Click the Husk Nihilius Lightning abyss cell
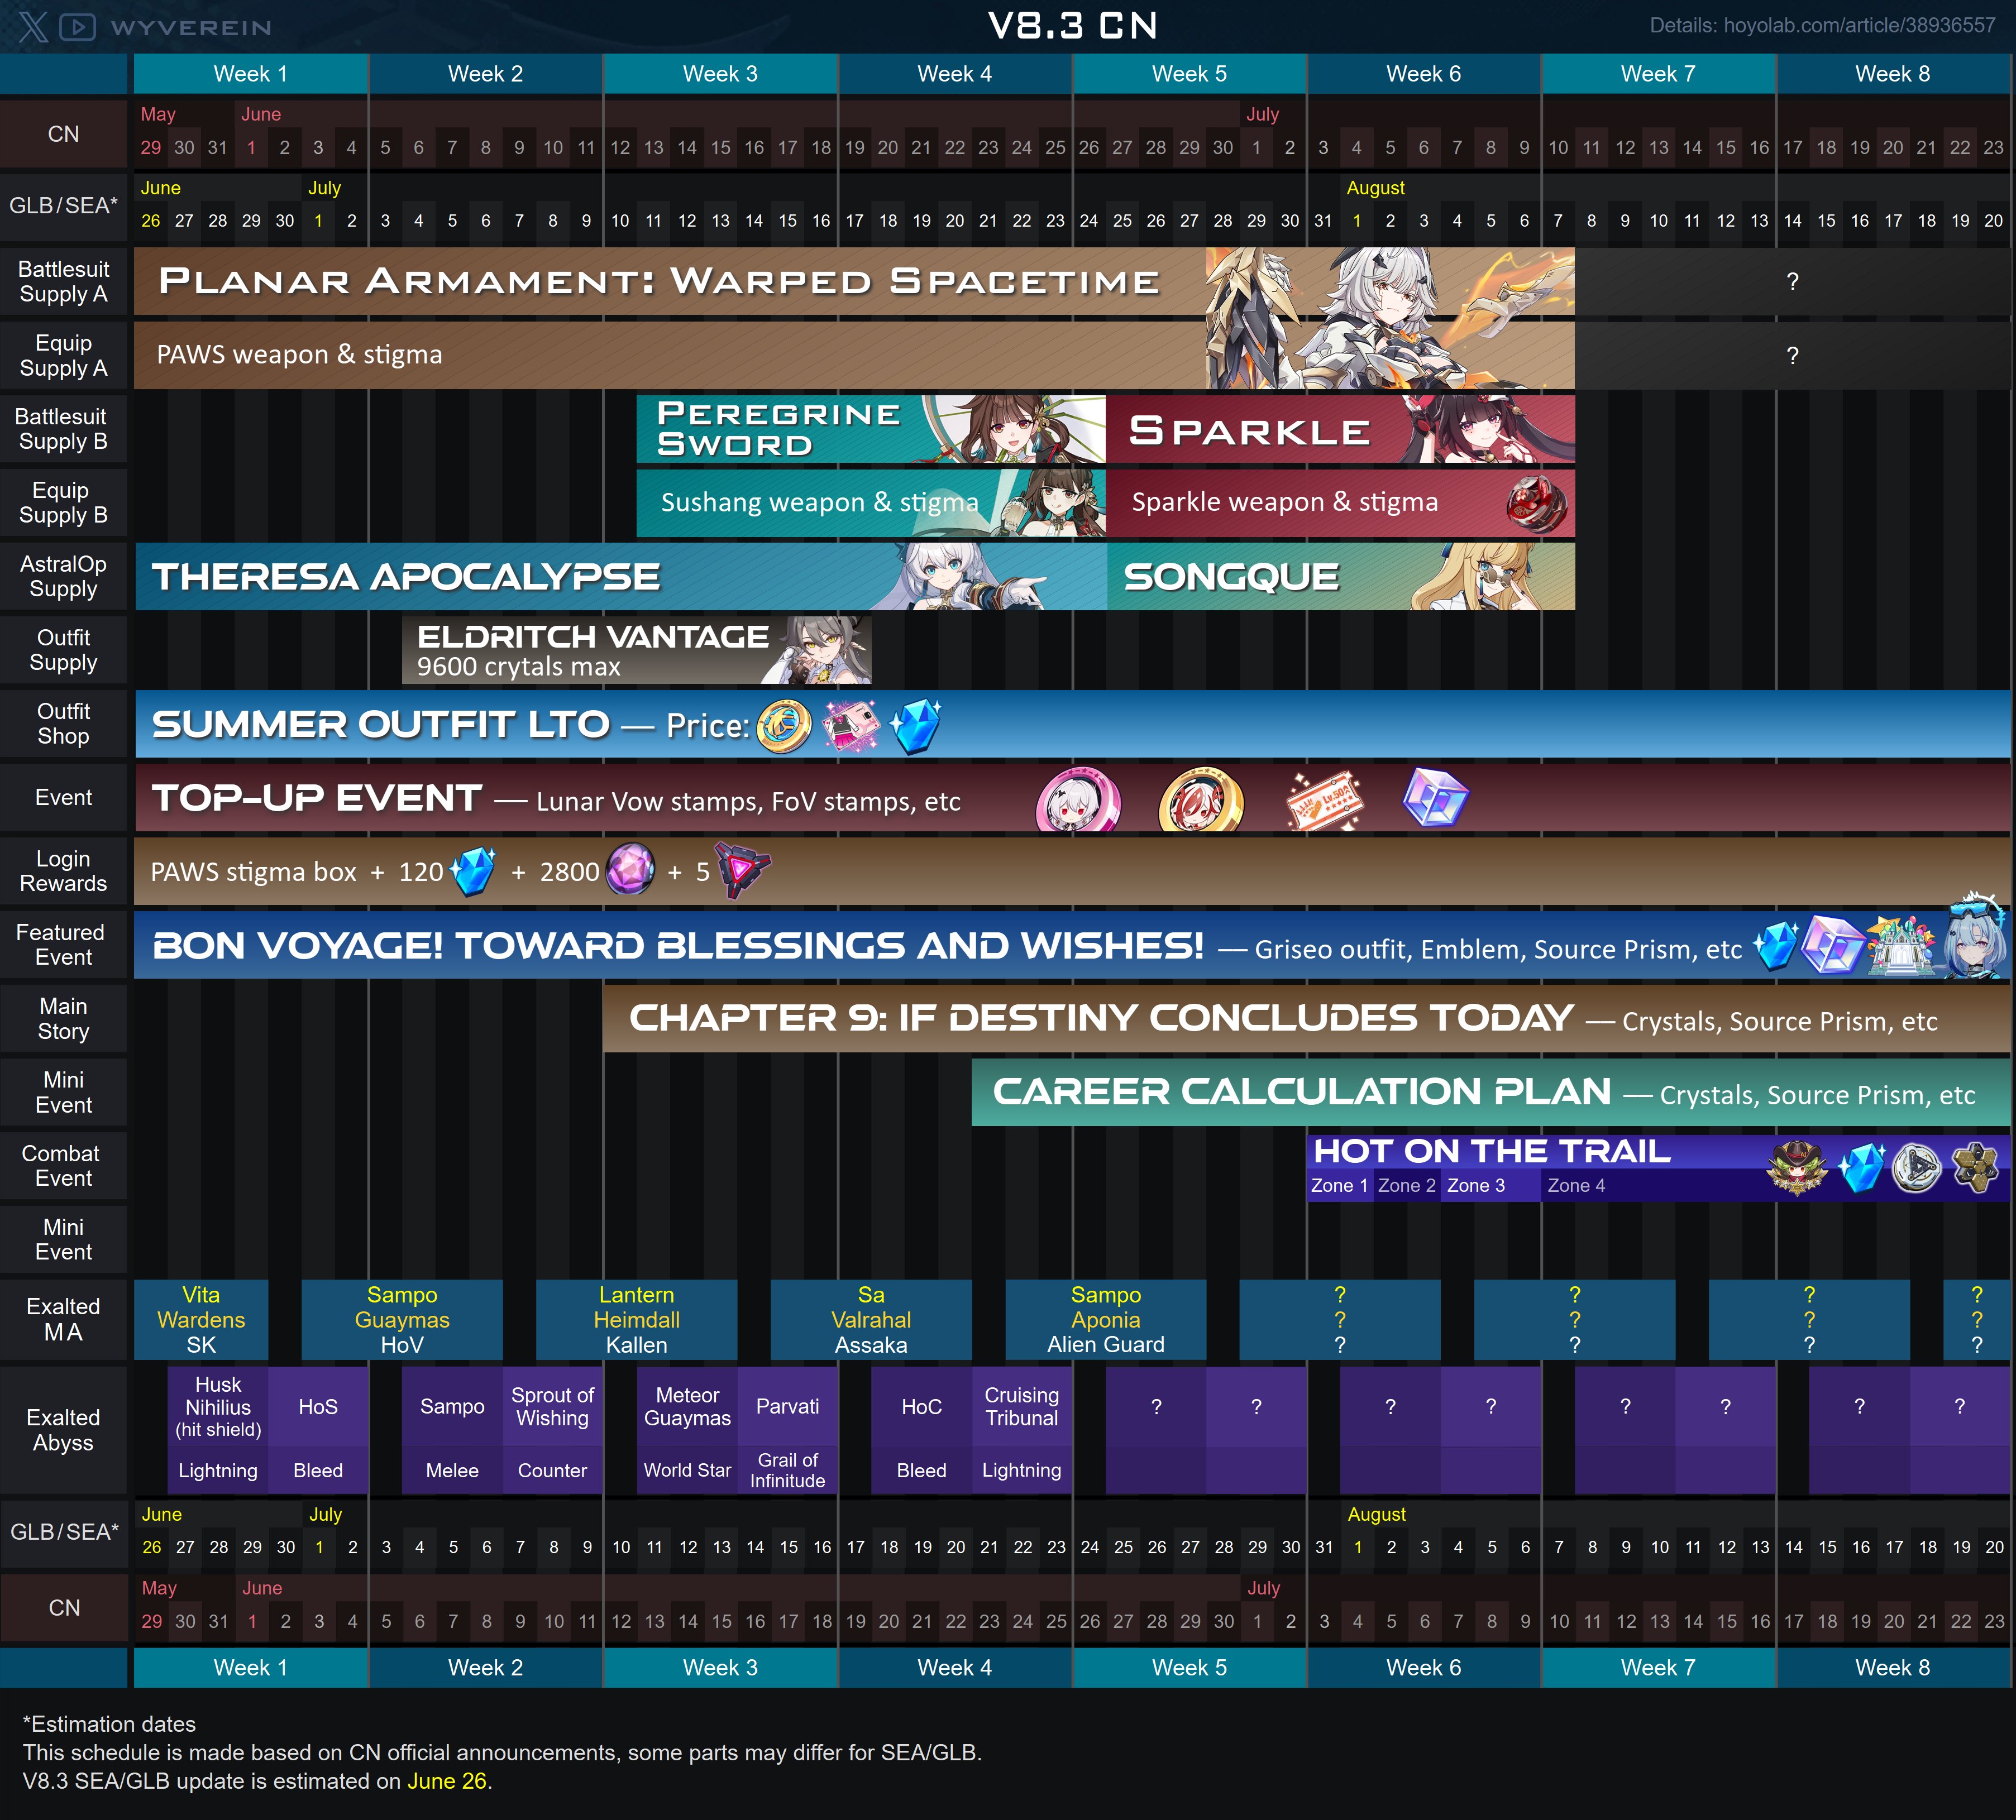The width and height of the screenshot is (2016, 1820). tap(218, 1430)
